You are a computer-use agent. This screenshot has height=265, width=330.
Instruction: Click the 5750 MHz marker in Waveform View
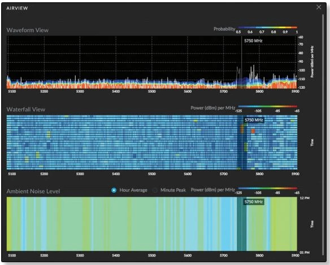coord(253,41)
